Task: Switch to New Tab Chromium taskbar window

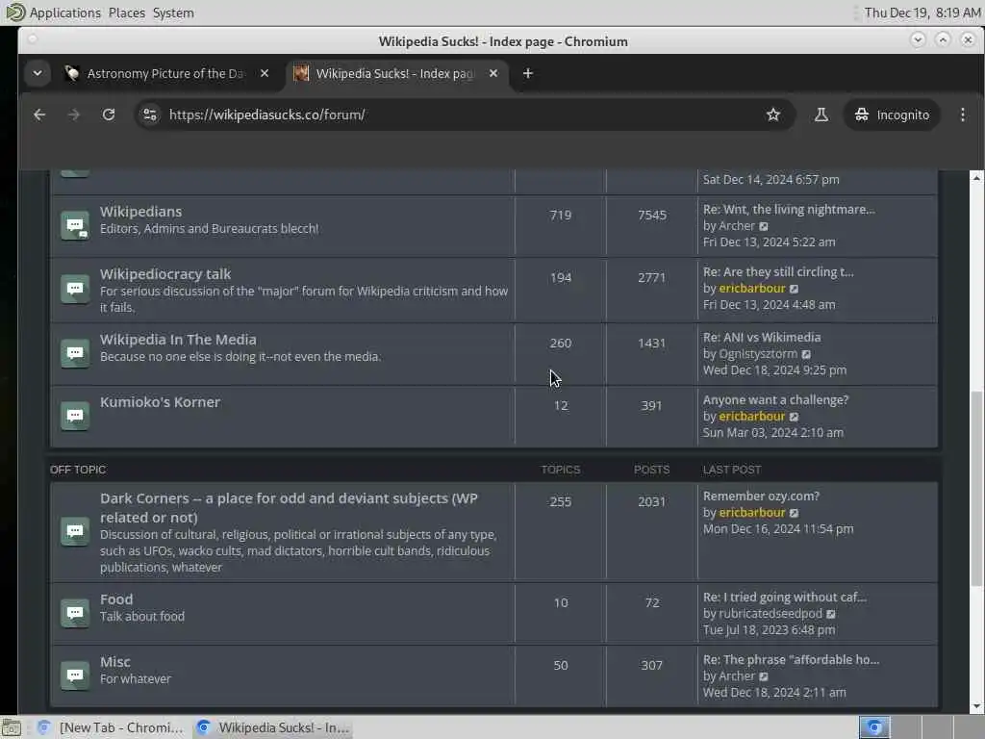Action: [111, 727]
